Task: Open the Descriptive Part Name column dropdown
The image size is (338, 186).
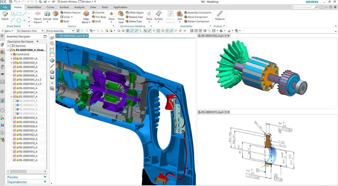Action: (x=37, y=41)
